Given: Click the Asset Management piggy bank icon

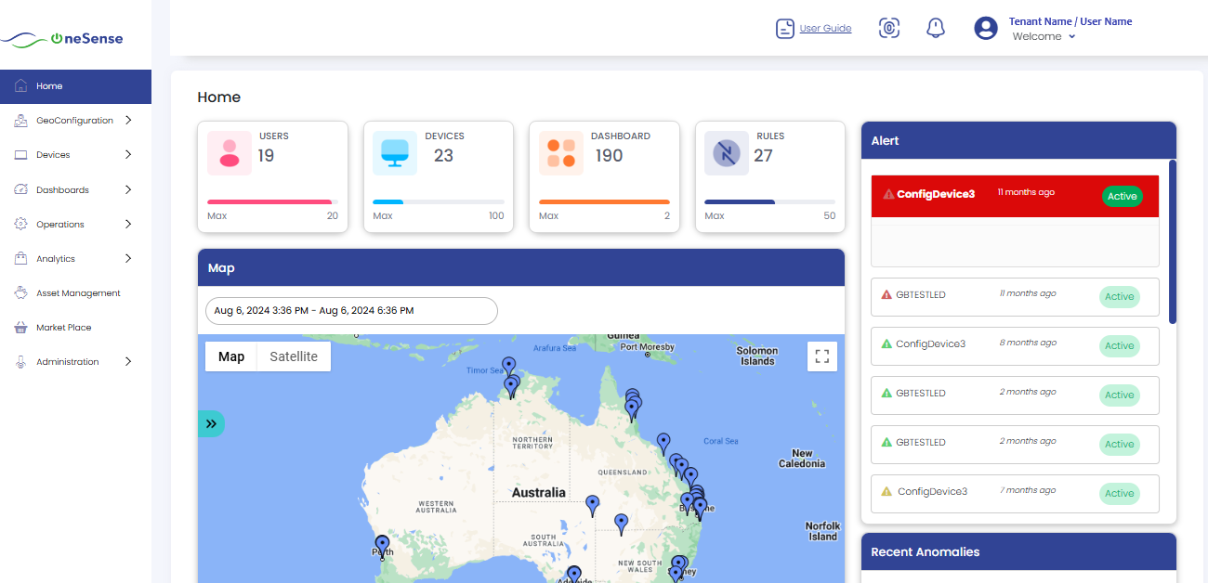Looking at the screenshot, I should 20,292.
